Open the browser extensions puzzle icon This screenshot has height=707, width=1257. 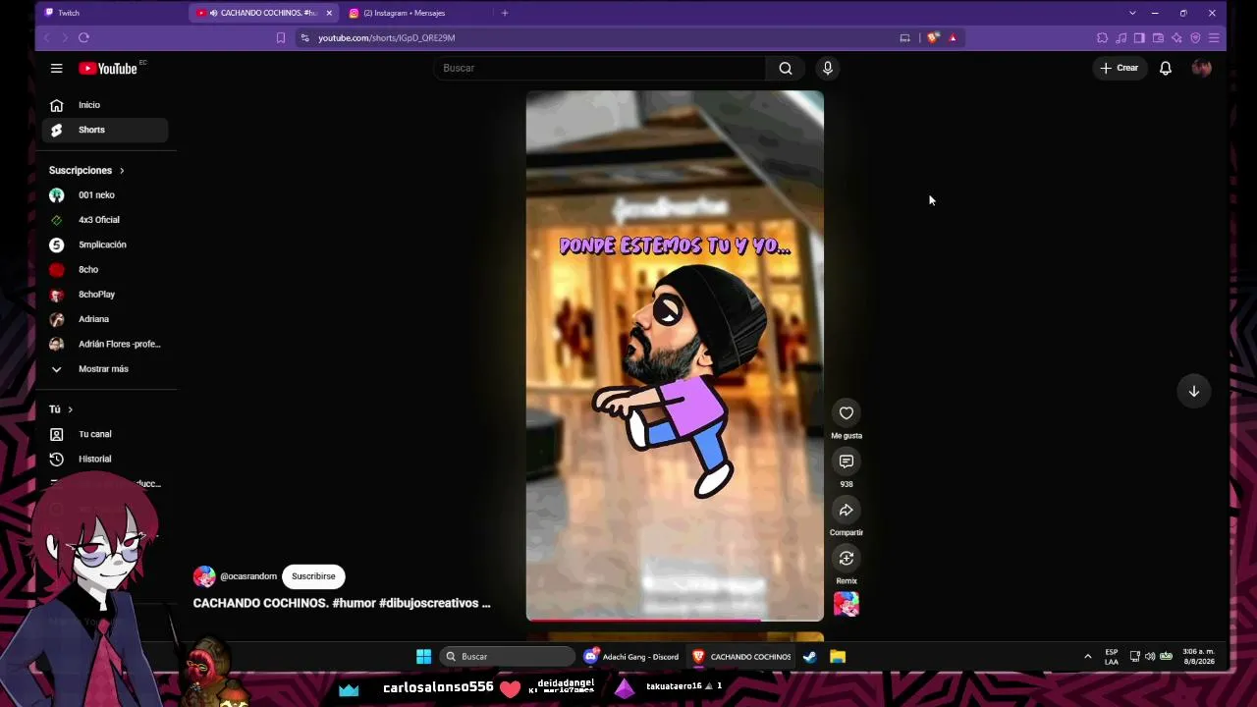pos(1102,37)
